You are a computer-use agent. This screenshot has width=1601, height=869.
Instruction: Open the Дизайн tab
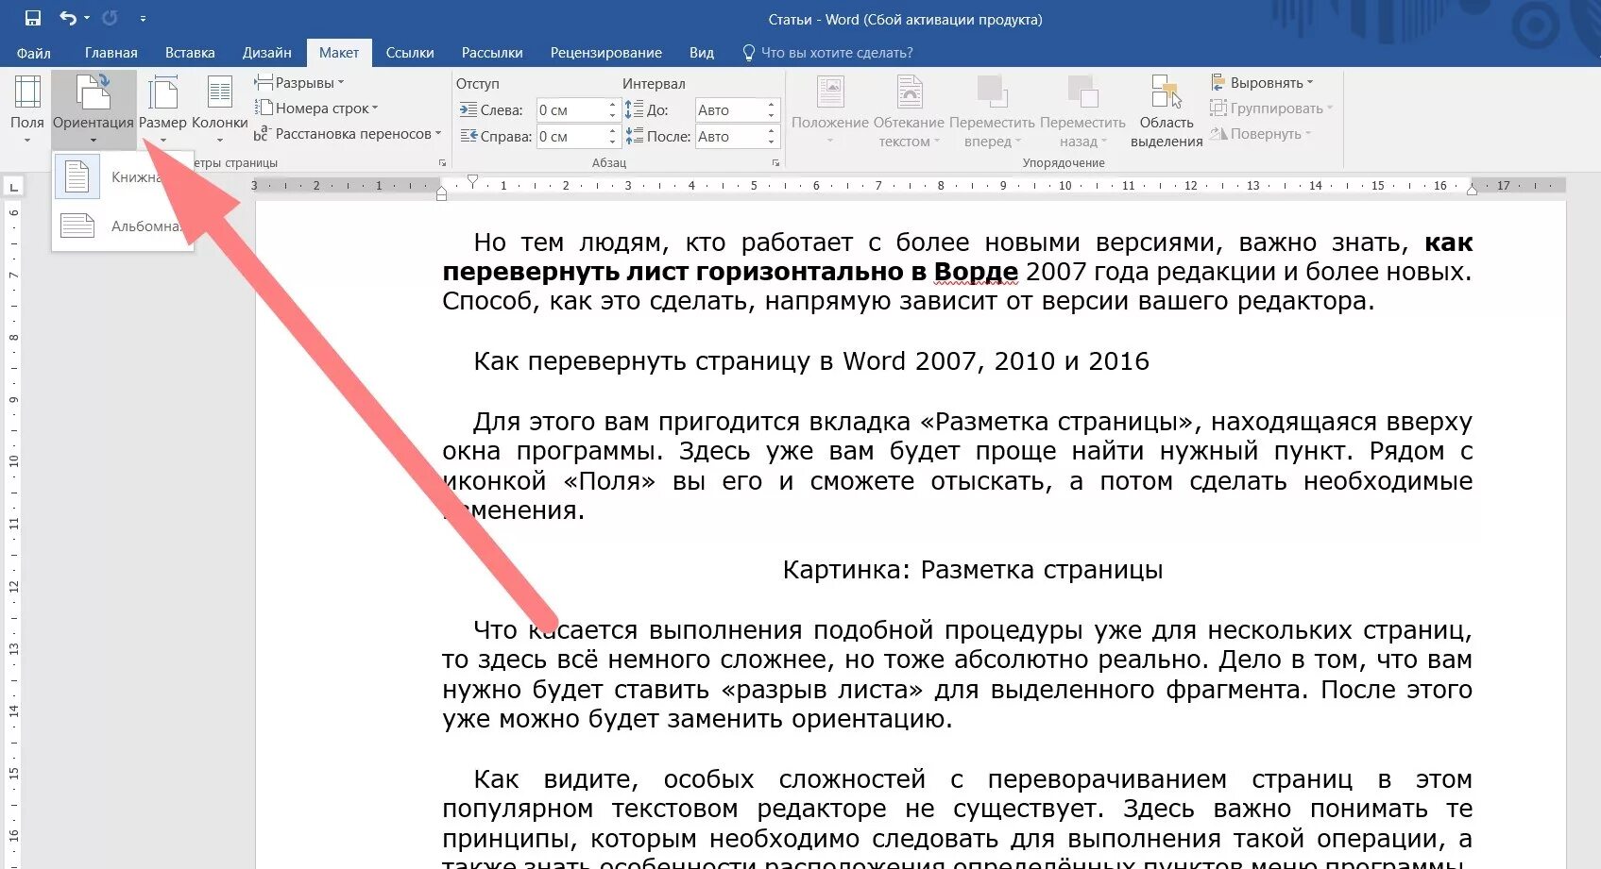tap(267, 53)
